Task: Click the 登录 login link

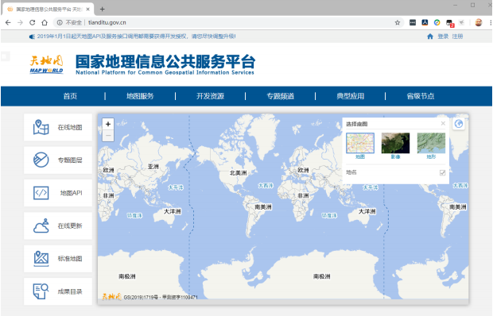Action: [x=443, y=37]
